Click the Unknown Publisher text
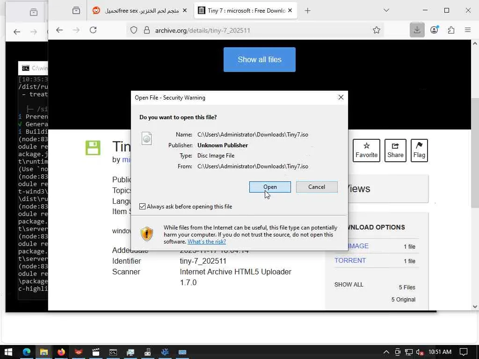 tap(222, 145)
